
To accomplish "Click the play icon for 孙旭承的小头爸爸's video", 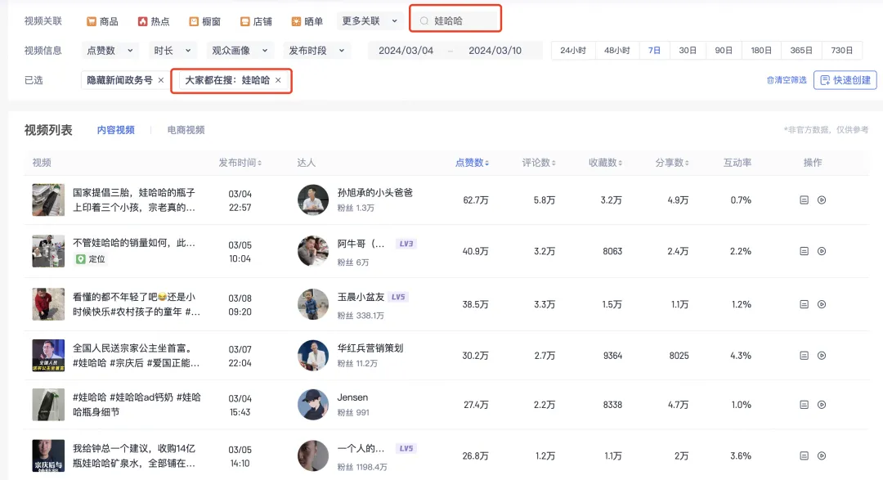I will [x=822, y=200].
